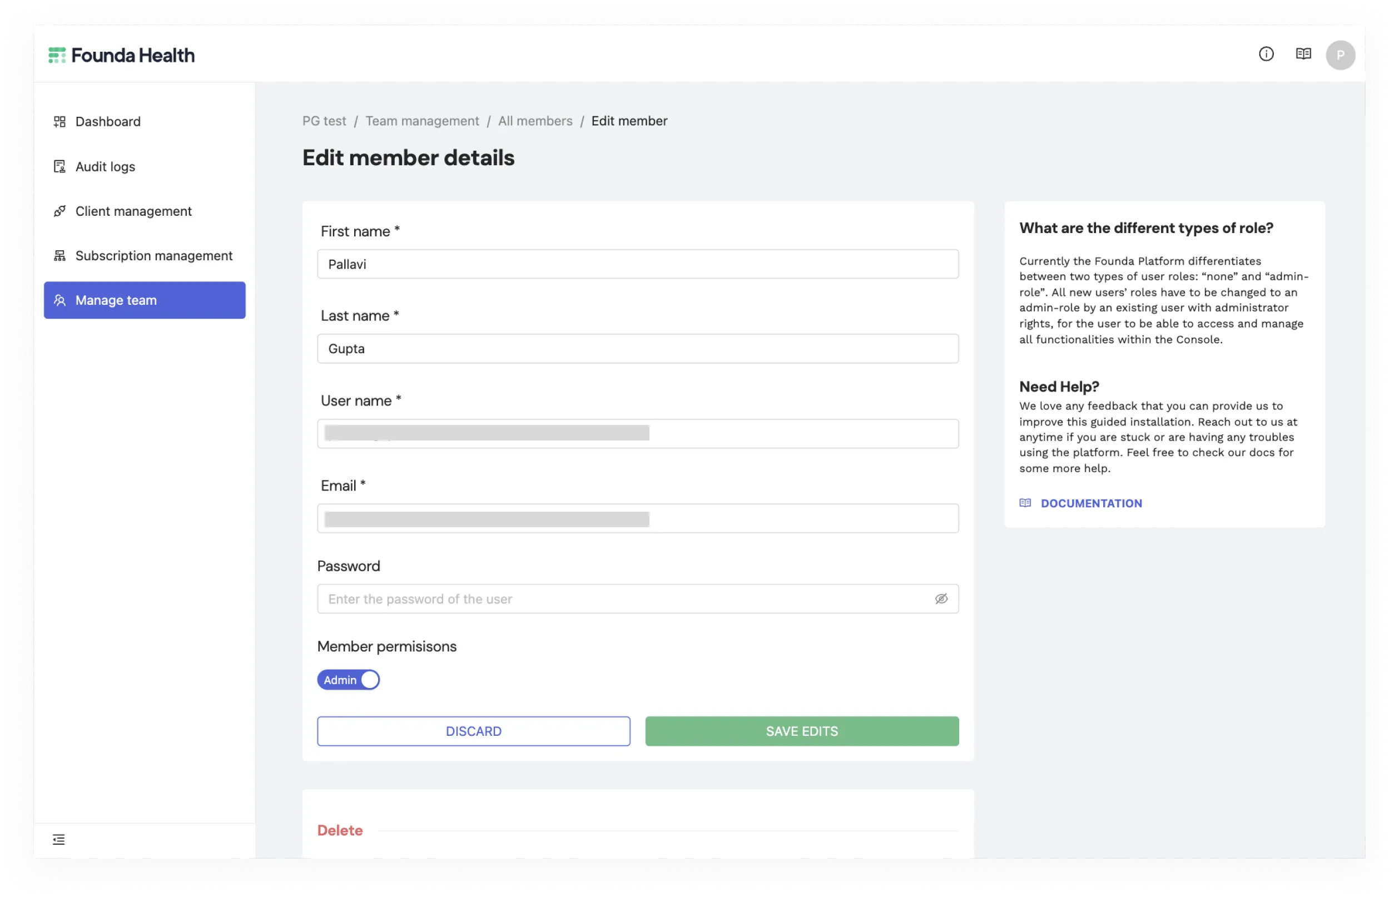This screenshot has width=1399, height=901.
Task: Toggle password visibility eye icon
Action: point(940,598)
